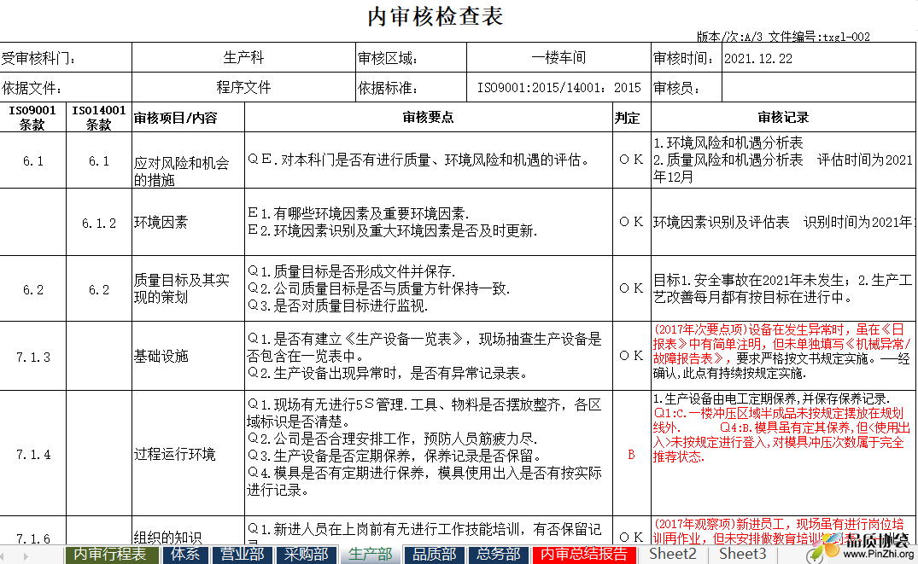Click the 审核时间 label cell
Image resolution: width=918 pixels, height=564 pixels.
pyautogui.click(x=687, y=58)
